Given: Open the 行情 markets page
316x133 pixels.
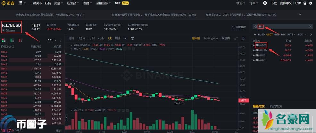Looking at the screenshot, I should (48, 3).
